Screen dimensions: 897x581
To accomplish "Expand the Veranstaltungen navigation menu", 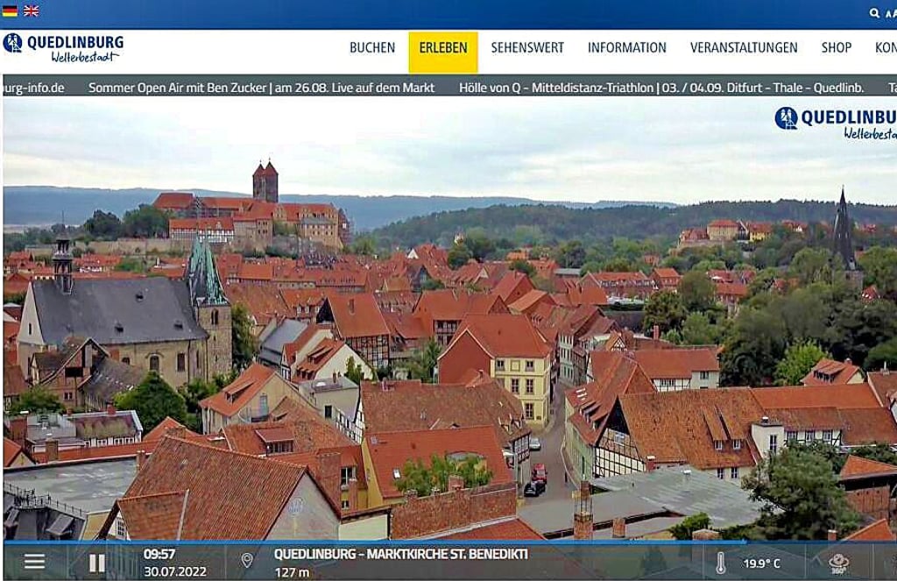I will pyautogui.click(x=744, y=48).
